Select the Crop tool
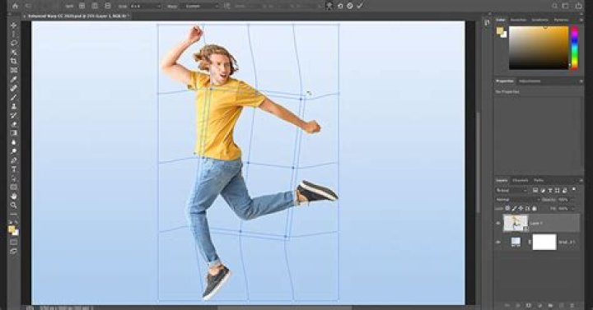The width and height of the screenshot is (593, 310). tap(14, 61)
